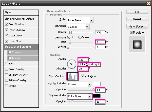Image resolution: width=152 pixels, height=112 pixels.
Task: Open the Highlight Mode dropdown showing Screen
Action: pyautogui.click(x=80, y=84)
